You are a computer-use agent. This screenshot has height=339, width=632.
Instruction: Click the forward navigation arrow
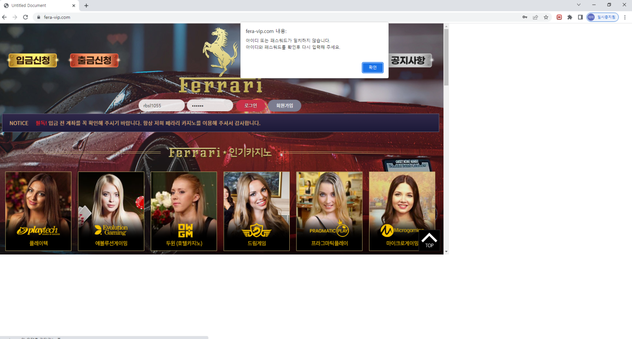[15, 17]
